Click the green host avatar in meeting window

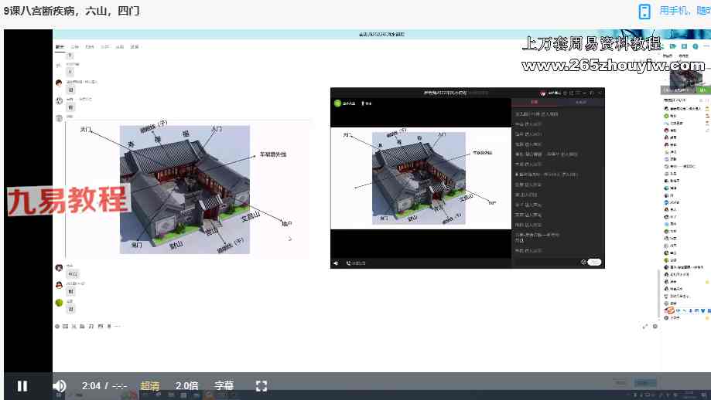[x=337, y=103]
